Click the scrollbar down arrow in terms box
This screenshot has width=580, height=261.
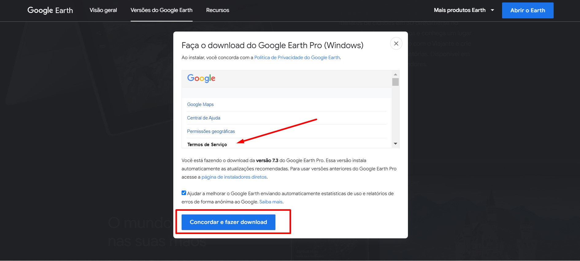(x=395, y=144)
